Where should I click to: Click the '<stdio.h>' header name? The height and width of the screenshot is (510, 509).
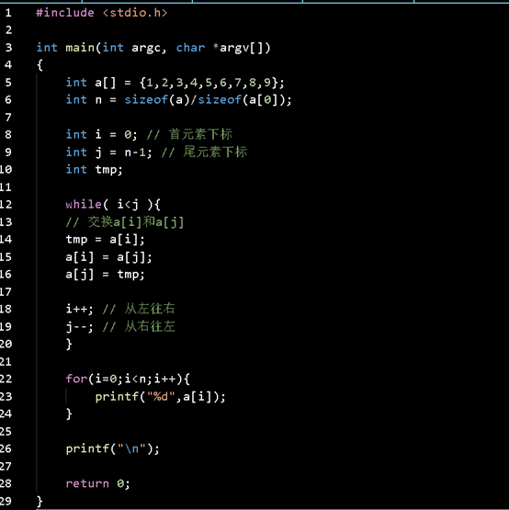tap(135, 13)
